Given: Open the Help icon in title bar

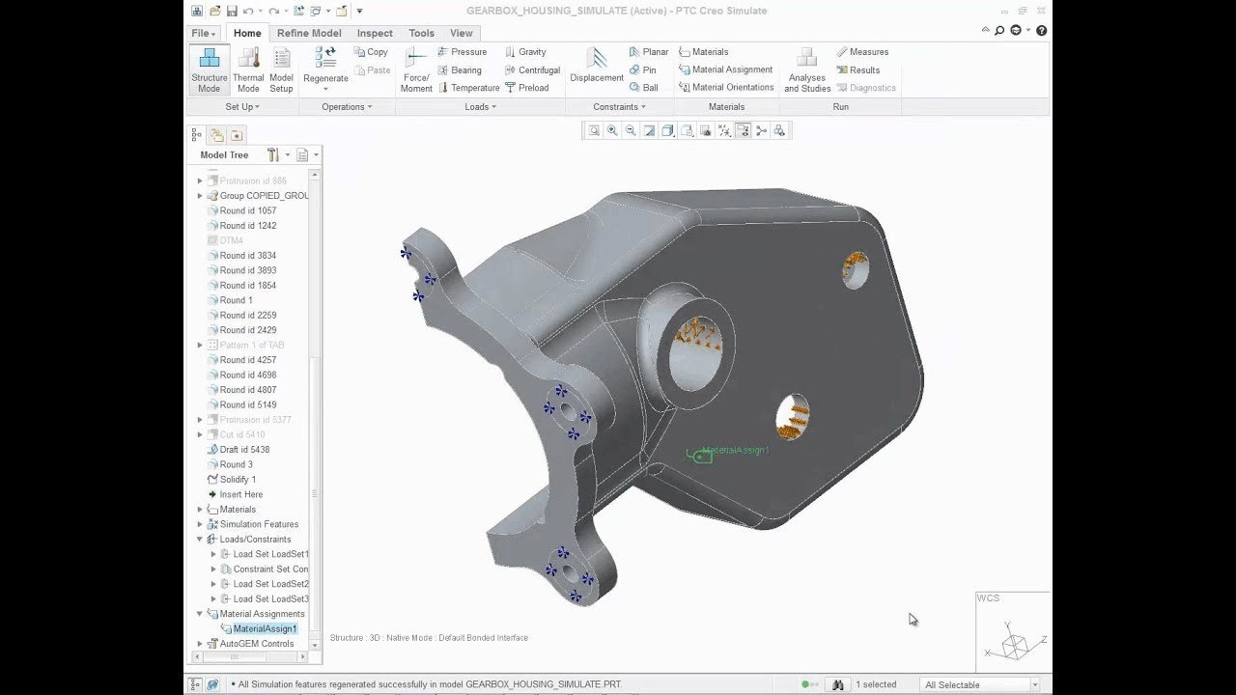Looking at the screenshot, I should 1042,31.
